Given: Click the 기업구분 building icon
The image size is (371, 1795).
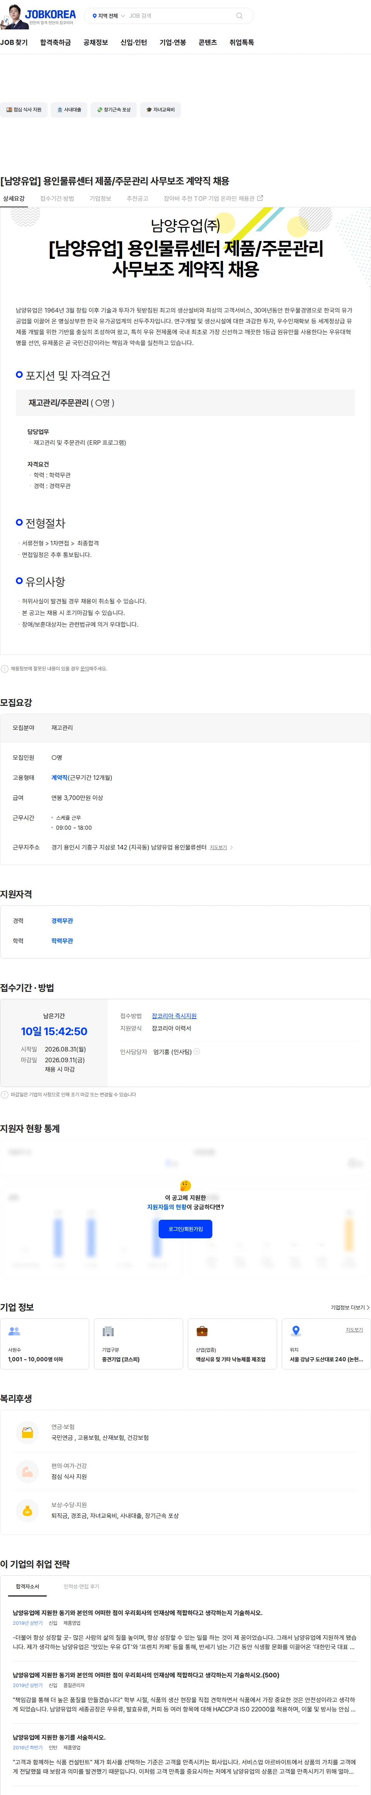Looking at the screenshot, I should (x=108, y=1331).
